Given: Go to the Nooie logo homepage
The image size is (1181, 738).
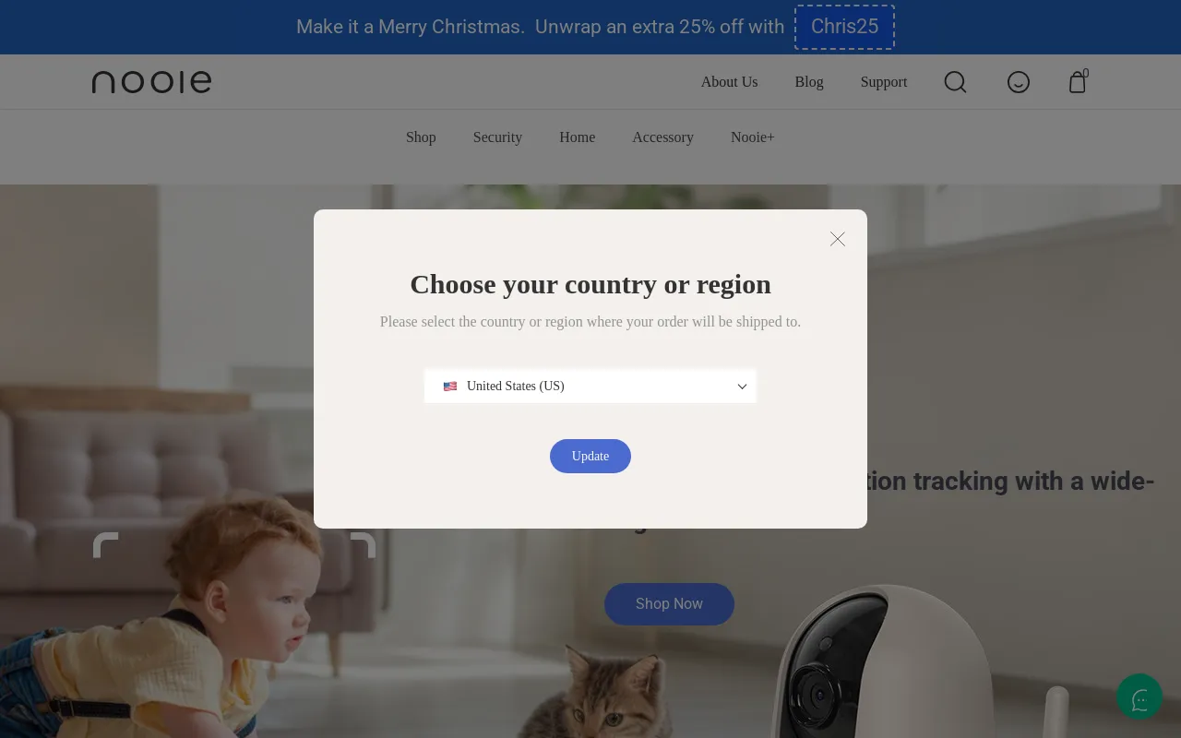Looking at the screenshot, I should [151, 82].
